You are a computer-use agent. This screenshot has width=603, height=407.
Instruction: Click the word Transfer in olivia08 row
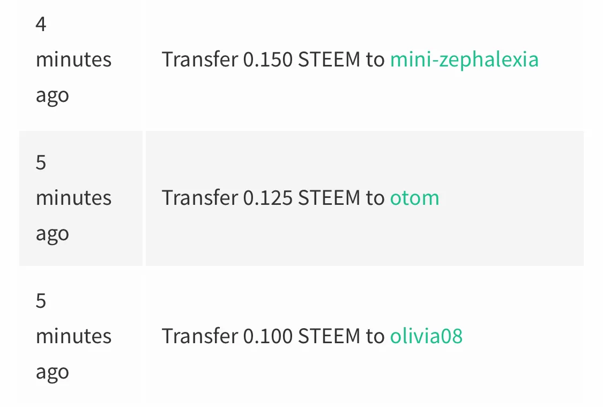pyautogui.click(x=200, y=336)
